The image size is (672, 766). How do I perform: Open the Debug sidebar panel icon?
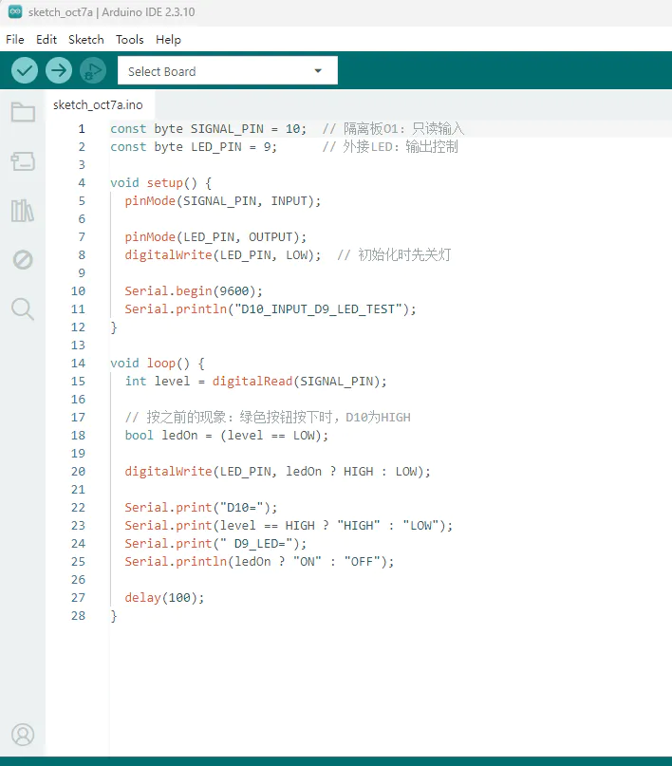coord(23,260)
